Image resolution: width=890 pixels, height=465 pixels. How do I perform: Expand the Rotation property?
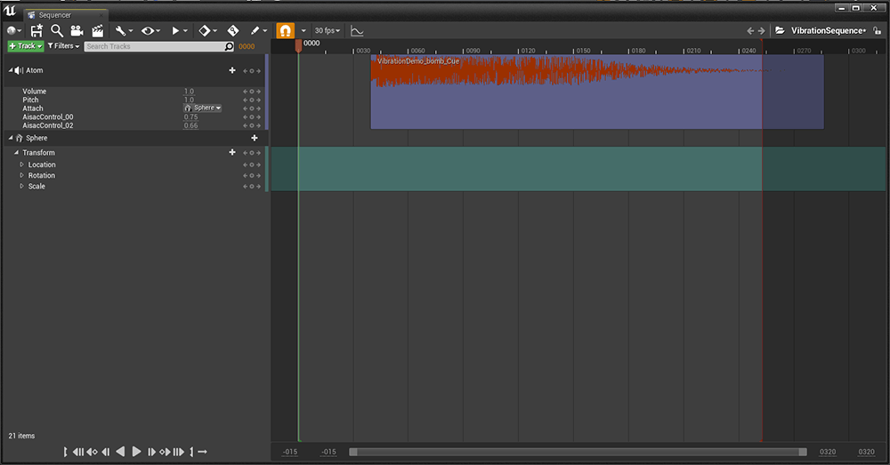point(22,175)
